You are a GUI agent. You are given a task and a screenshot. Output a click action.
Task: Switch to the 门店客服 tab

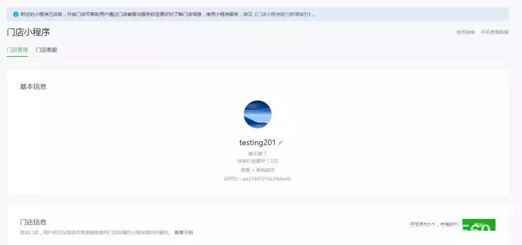(46, 50)
